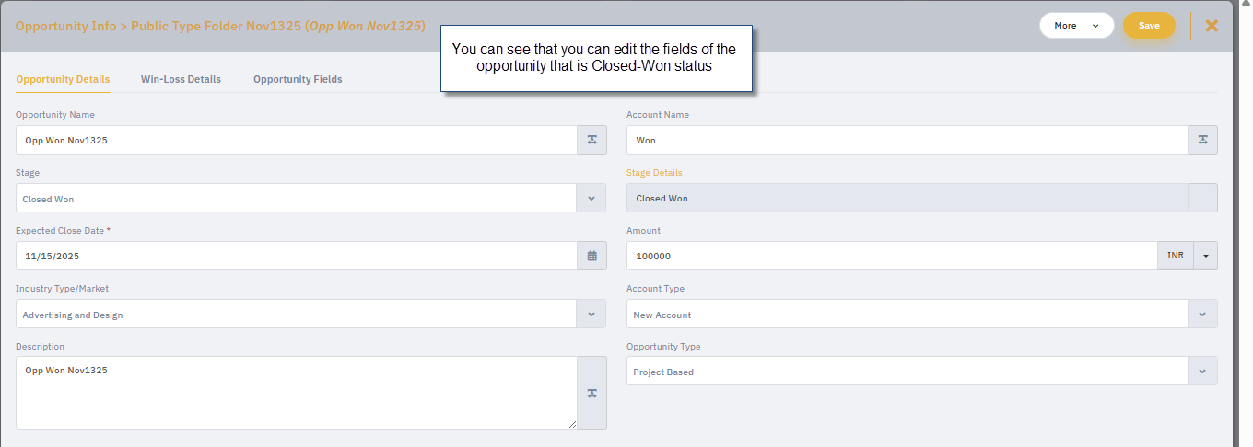1253x447 pixels.
Task: Click the Opportunity Name text field
Action: pos(296,140)
